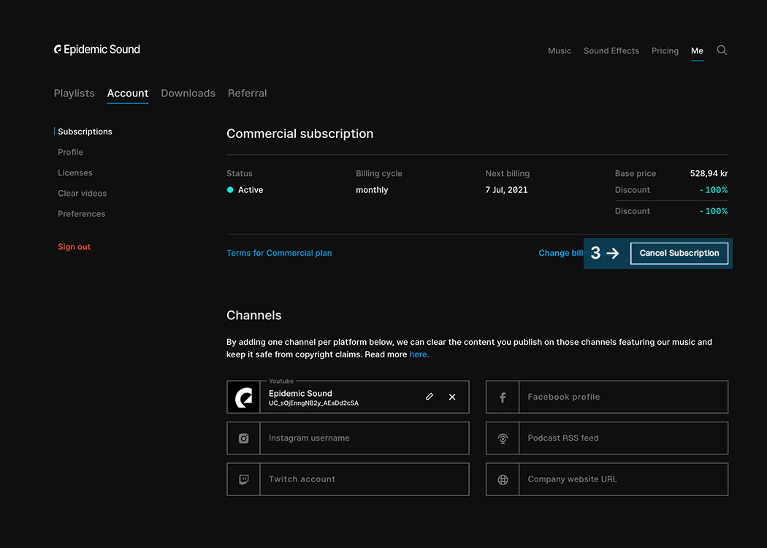The image size is (767, 548).
Task: Click the Epidemic Sound logo
Action: [97, 50]
